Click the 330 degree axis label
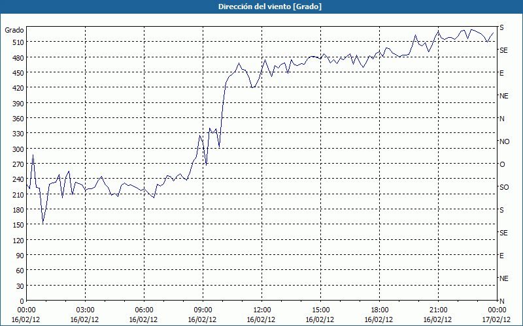Viewport: 523px width, 326px height. pos(18,134)
